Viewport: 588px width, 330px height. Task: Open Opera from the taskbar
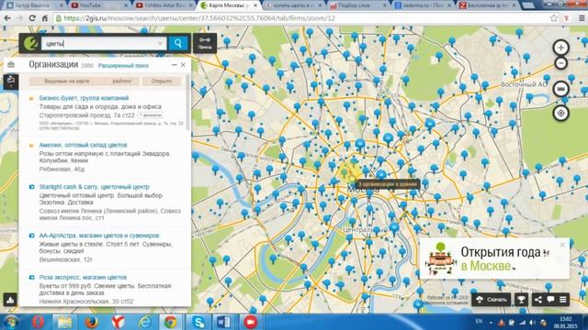[38, 322]
